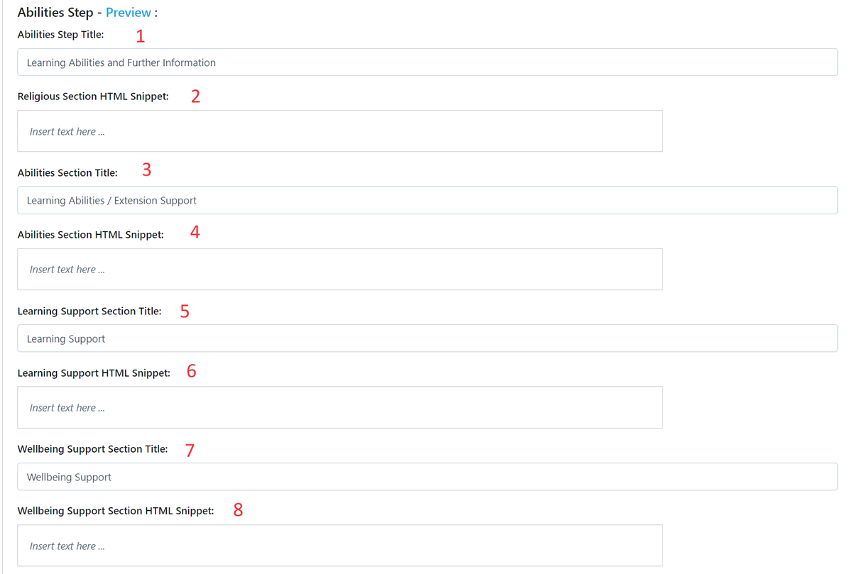The image size is (852, 574).
Task: Click the "Abilities Step Title:" label
Action: [x=61, y=34]
